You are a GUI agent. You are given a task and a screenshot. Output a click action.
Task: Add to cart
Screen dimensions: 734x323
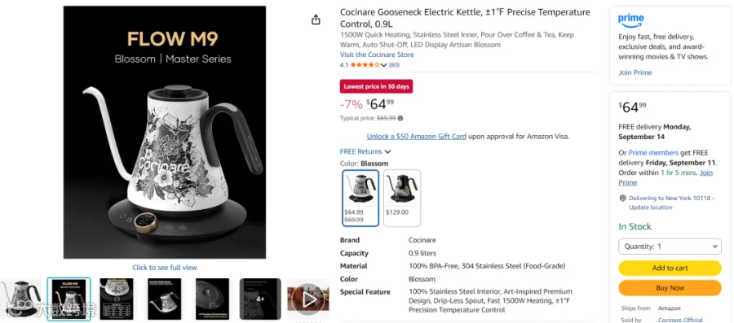coord(670,268)
